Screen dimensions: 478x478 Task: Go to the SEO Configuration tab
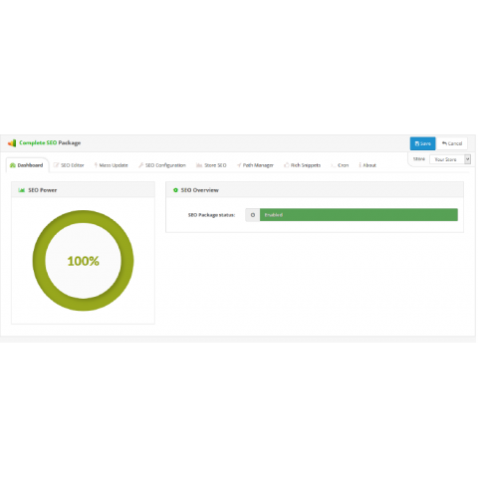(162, 165)
